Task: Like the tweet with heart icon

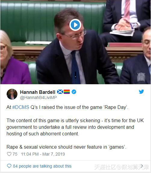Action: (x=9, y=154)
